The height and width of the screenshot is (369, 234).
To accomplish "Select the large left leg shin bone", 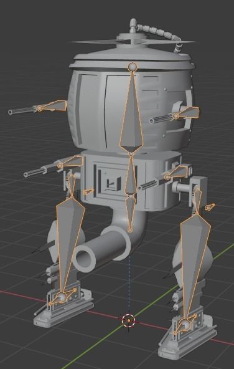I will [x=70, y=245].
